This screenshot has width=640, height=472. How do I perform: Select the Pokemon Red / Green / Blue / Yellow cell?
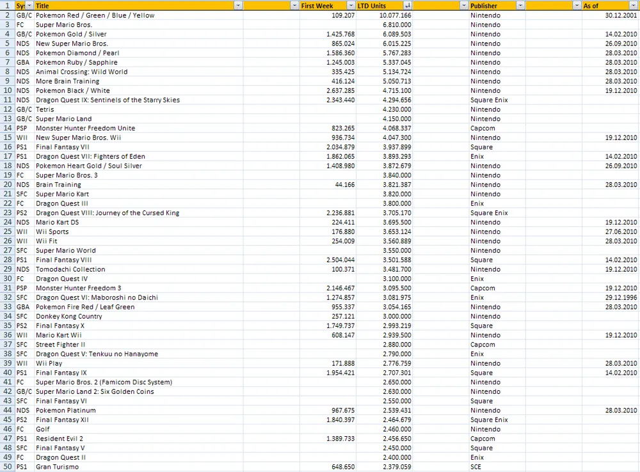pos(95,15)
